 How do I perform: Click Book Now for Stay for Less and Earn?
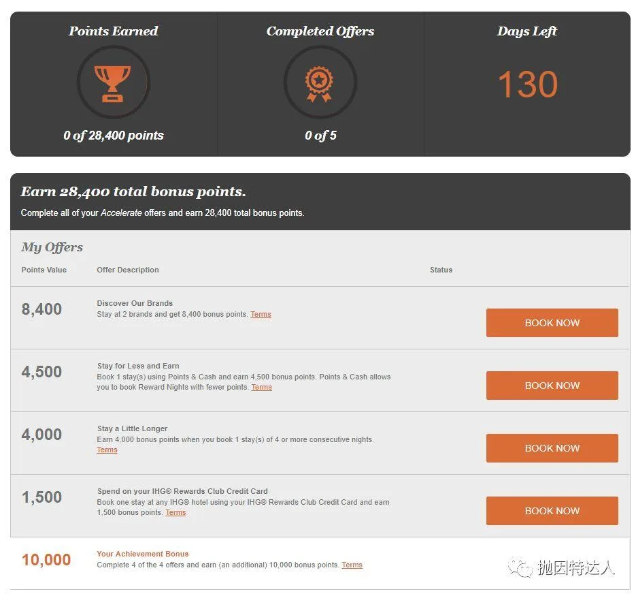click(x=552, y=385)
